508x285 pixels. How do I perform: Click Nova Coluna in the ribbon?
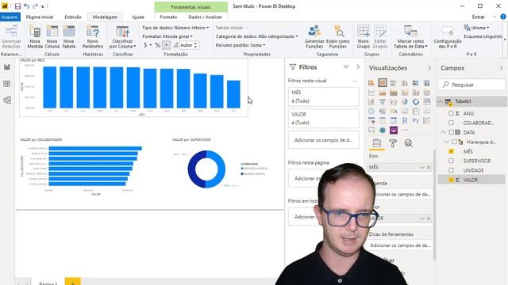coord(52,37)
